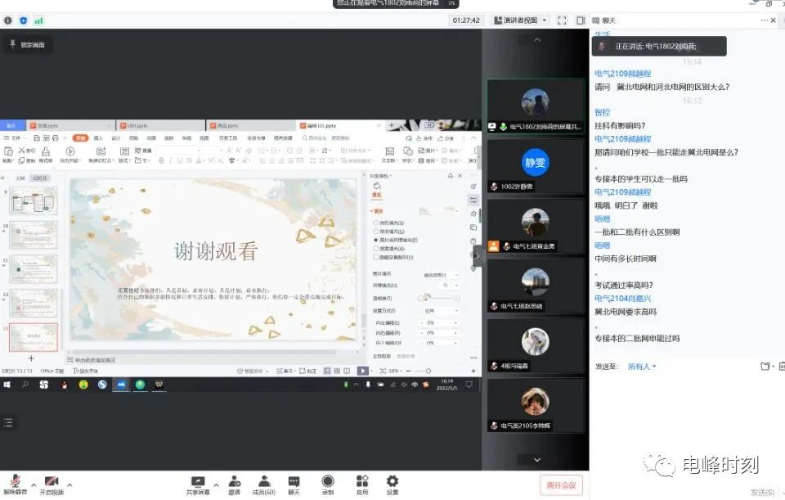Click the pin lock screen button
Viewport: 785px width, 500px height.
click(28, 44)
